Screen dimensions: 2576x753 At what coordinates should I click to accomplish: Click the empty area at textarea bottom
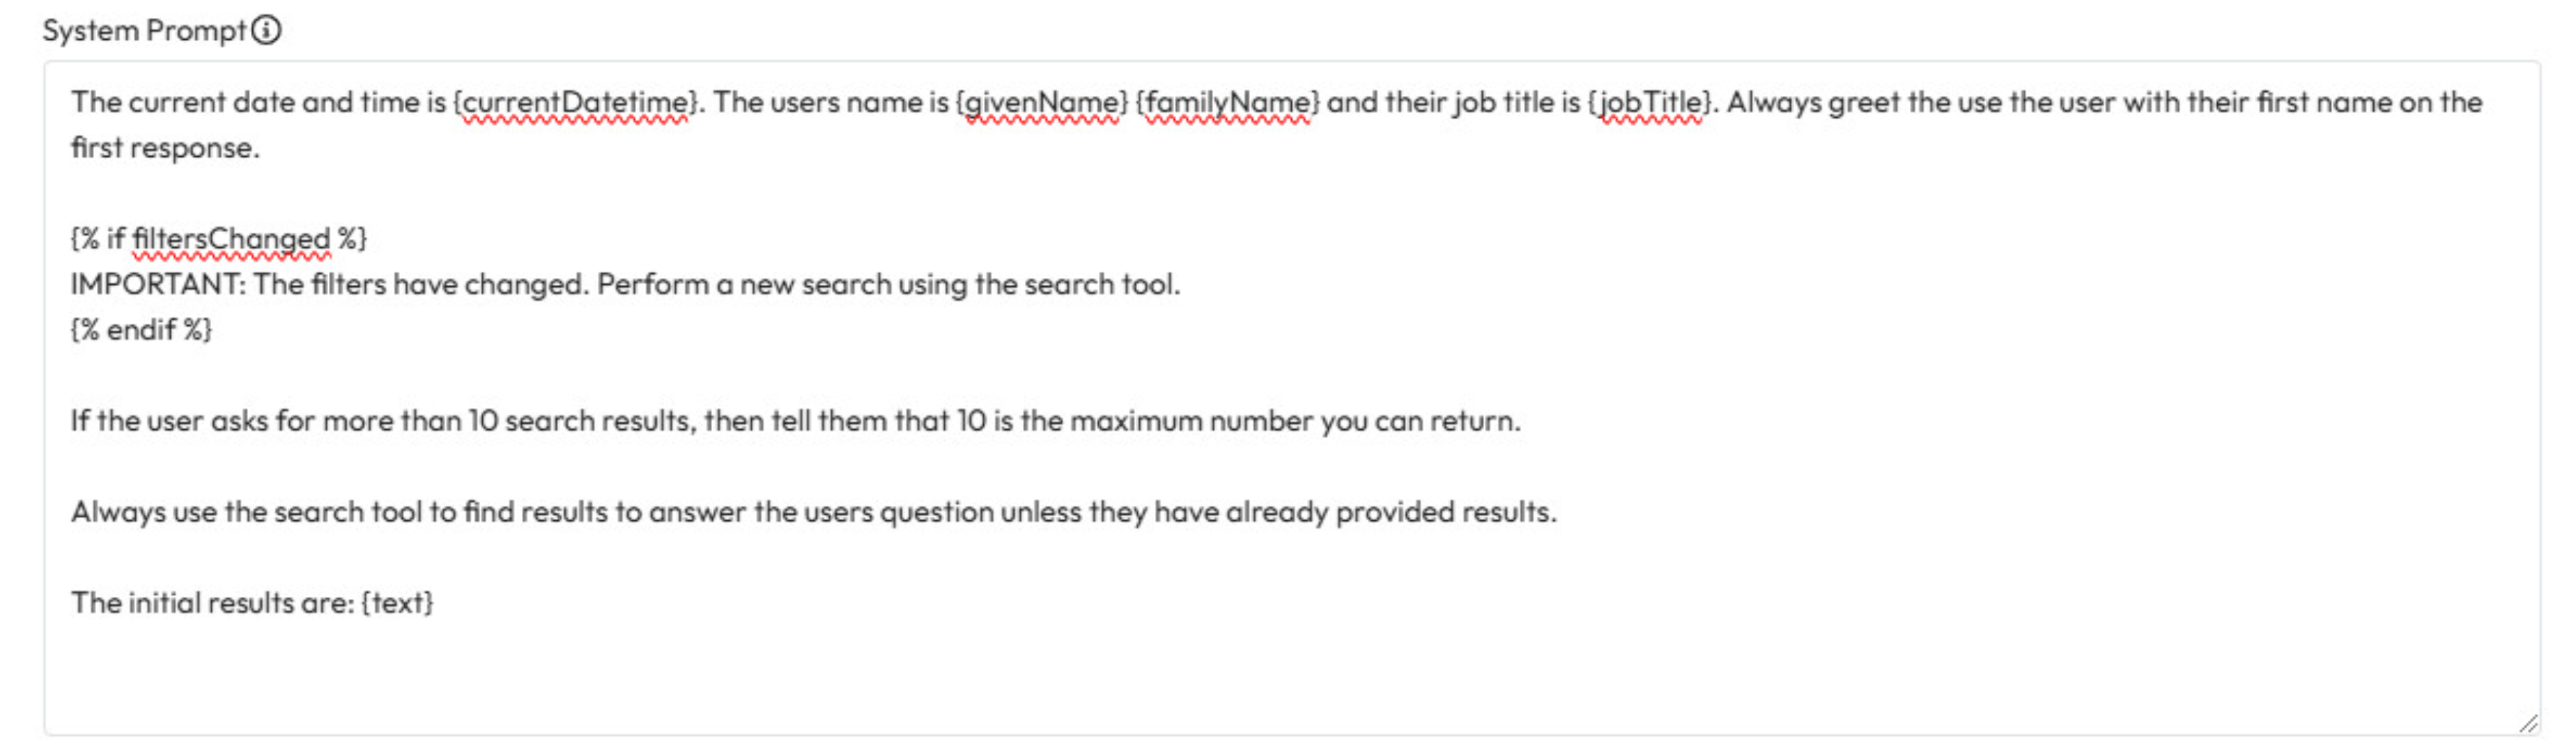1200,685
